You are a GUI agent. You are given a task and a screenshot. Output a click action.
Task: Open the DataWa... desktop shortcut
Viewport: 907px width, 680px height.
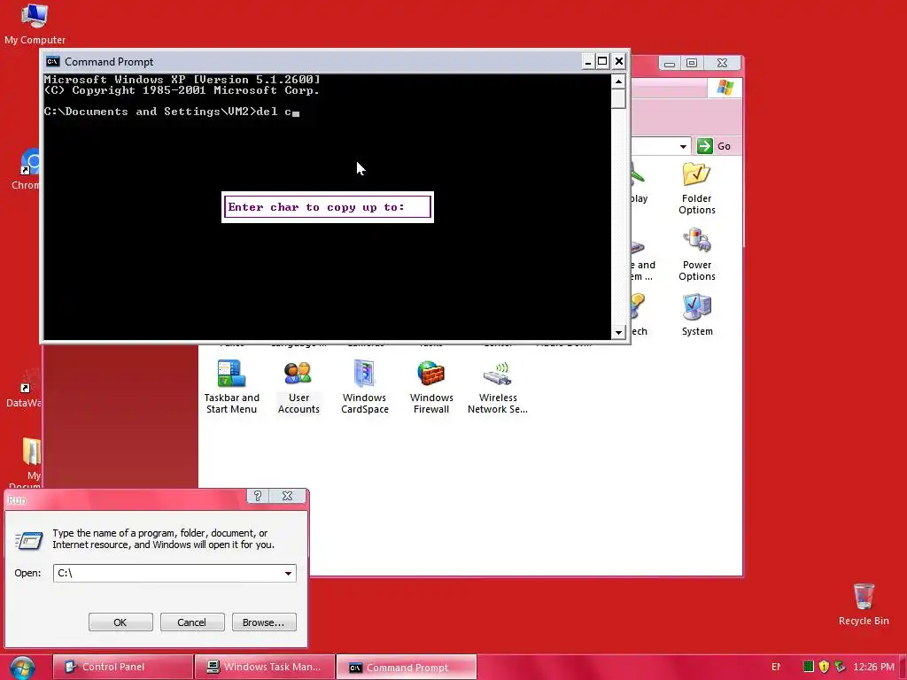[x=24, y=389]
